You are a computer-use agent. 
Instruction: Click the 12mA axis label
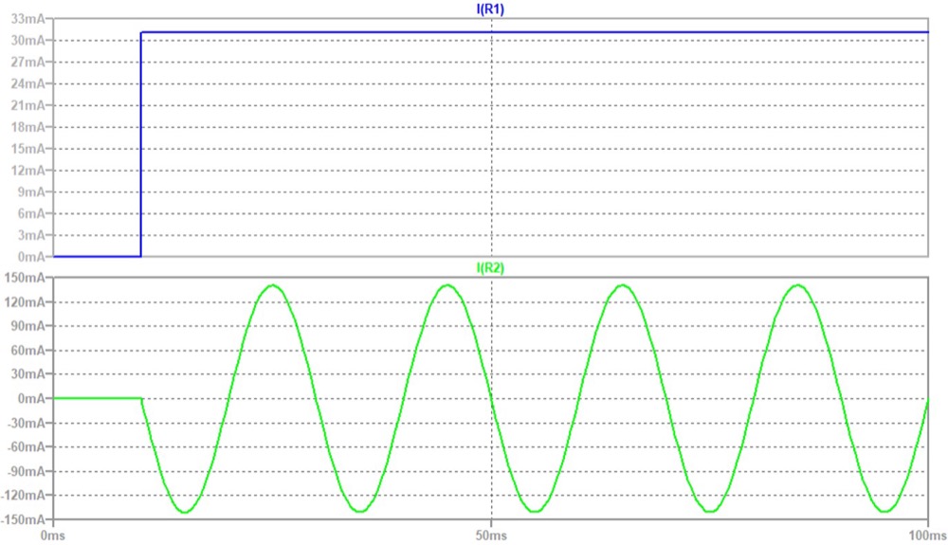[x=27, y=171]
